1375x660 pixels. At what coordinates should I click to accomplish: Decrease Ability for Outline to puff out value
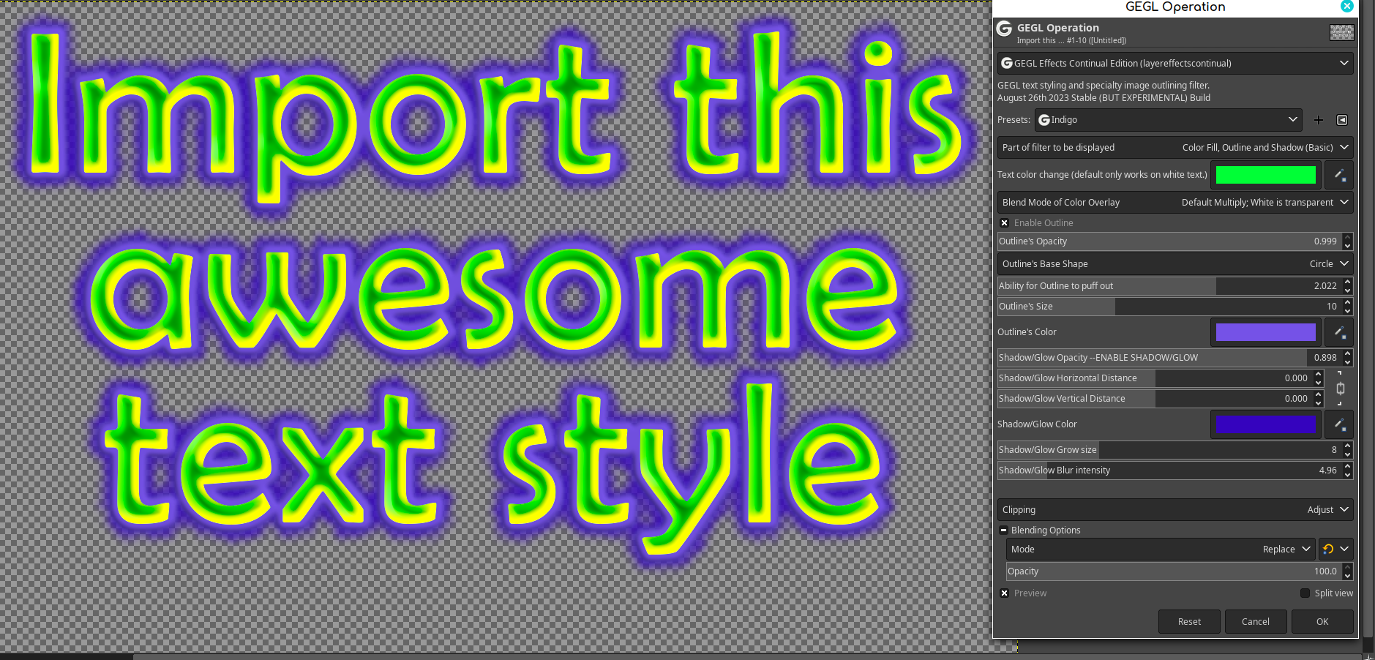tap(1347, 290)
